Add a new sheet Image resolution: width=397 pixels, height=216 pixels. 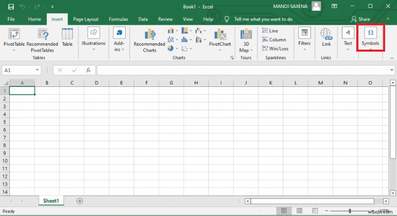[79, 201]
